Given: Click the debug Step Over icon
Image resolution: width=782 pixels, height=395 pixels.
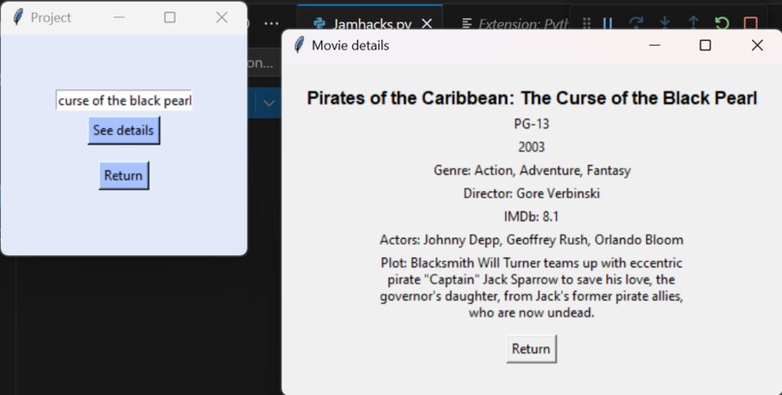Looking at the screenshot, I should click(x=635, y=23).
